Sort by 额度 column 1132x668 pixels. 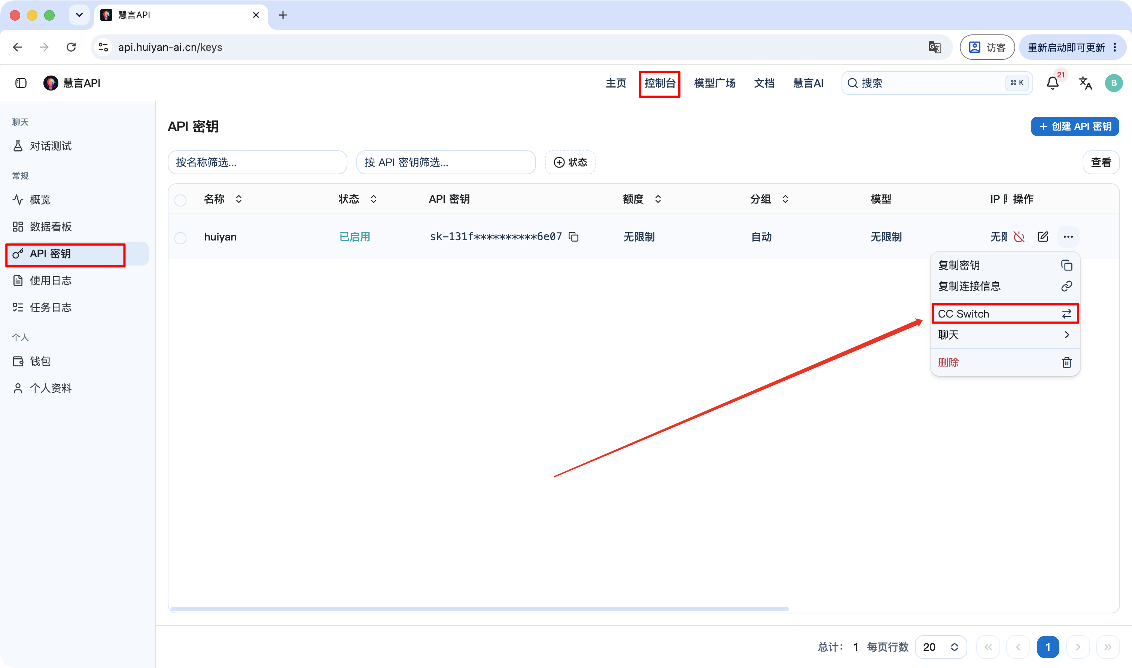tap(642, 199)
